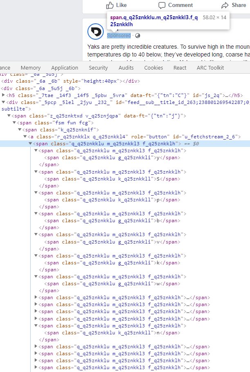Open the Audits tab
Viewport: 250px width, 372px height.
pyautogui.click(x=126, y=68)
